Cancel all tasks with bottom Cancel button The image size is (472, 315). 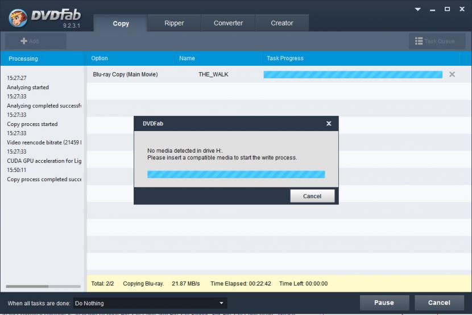[x=439, y=303]
